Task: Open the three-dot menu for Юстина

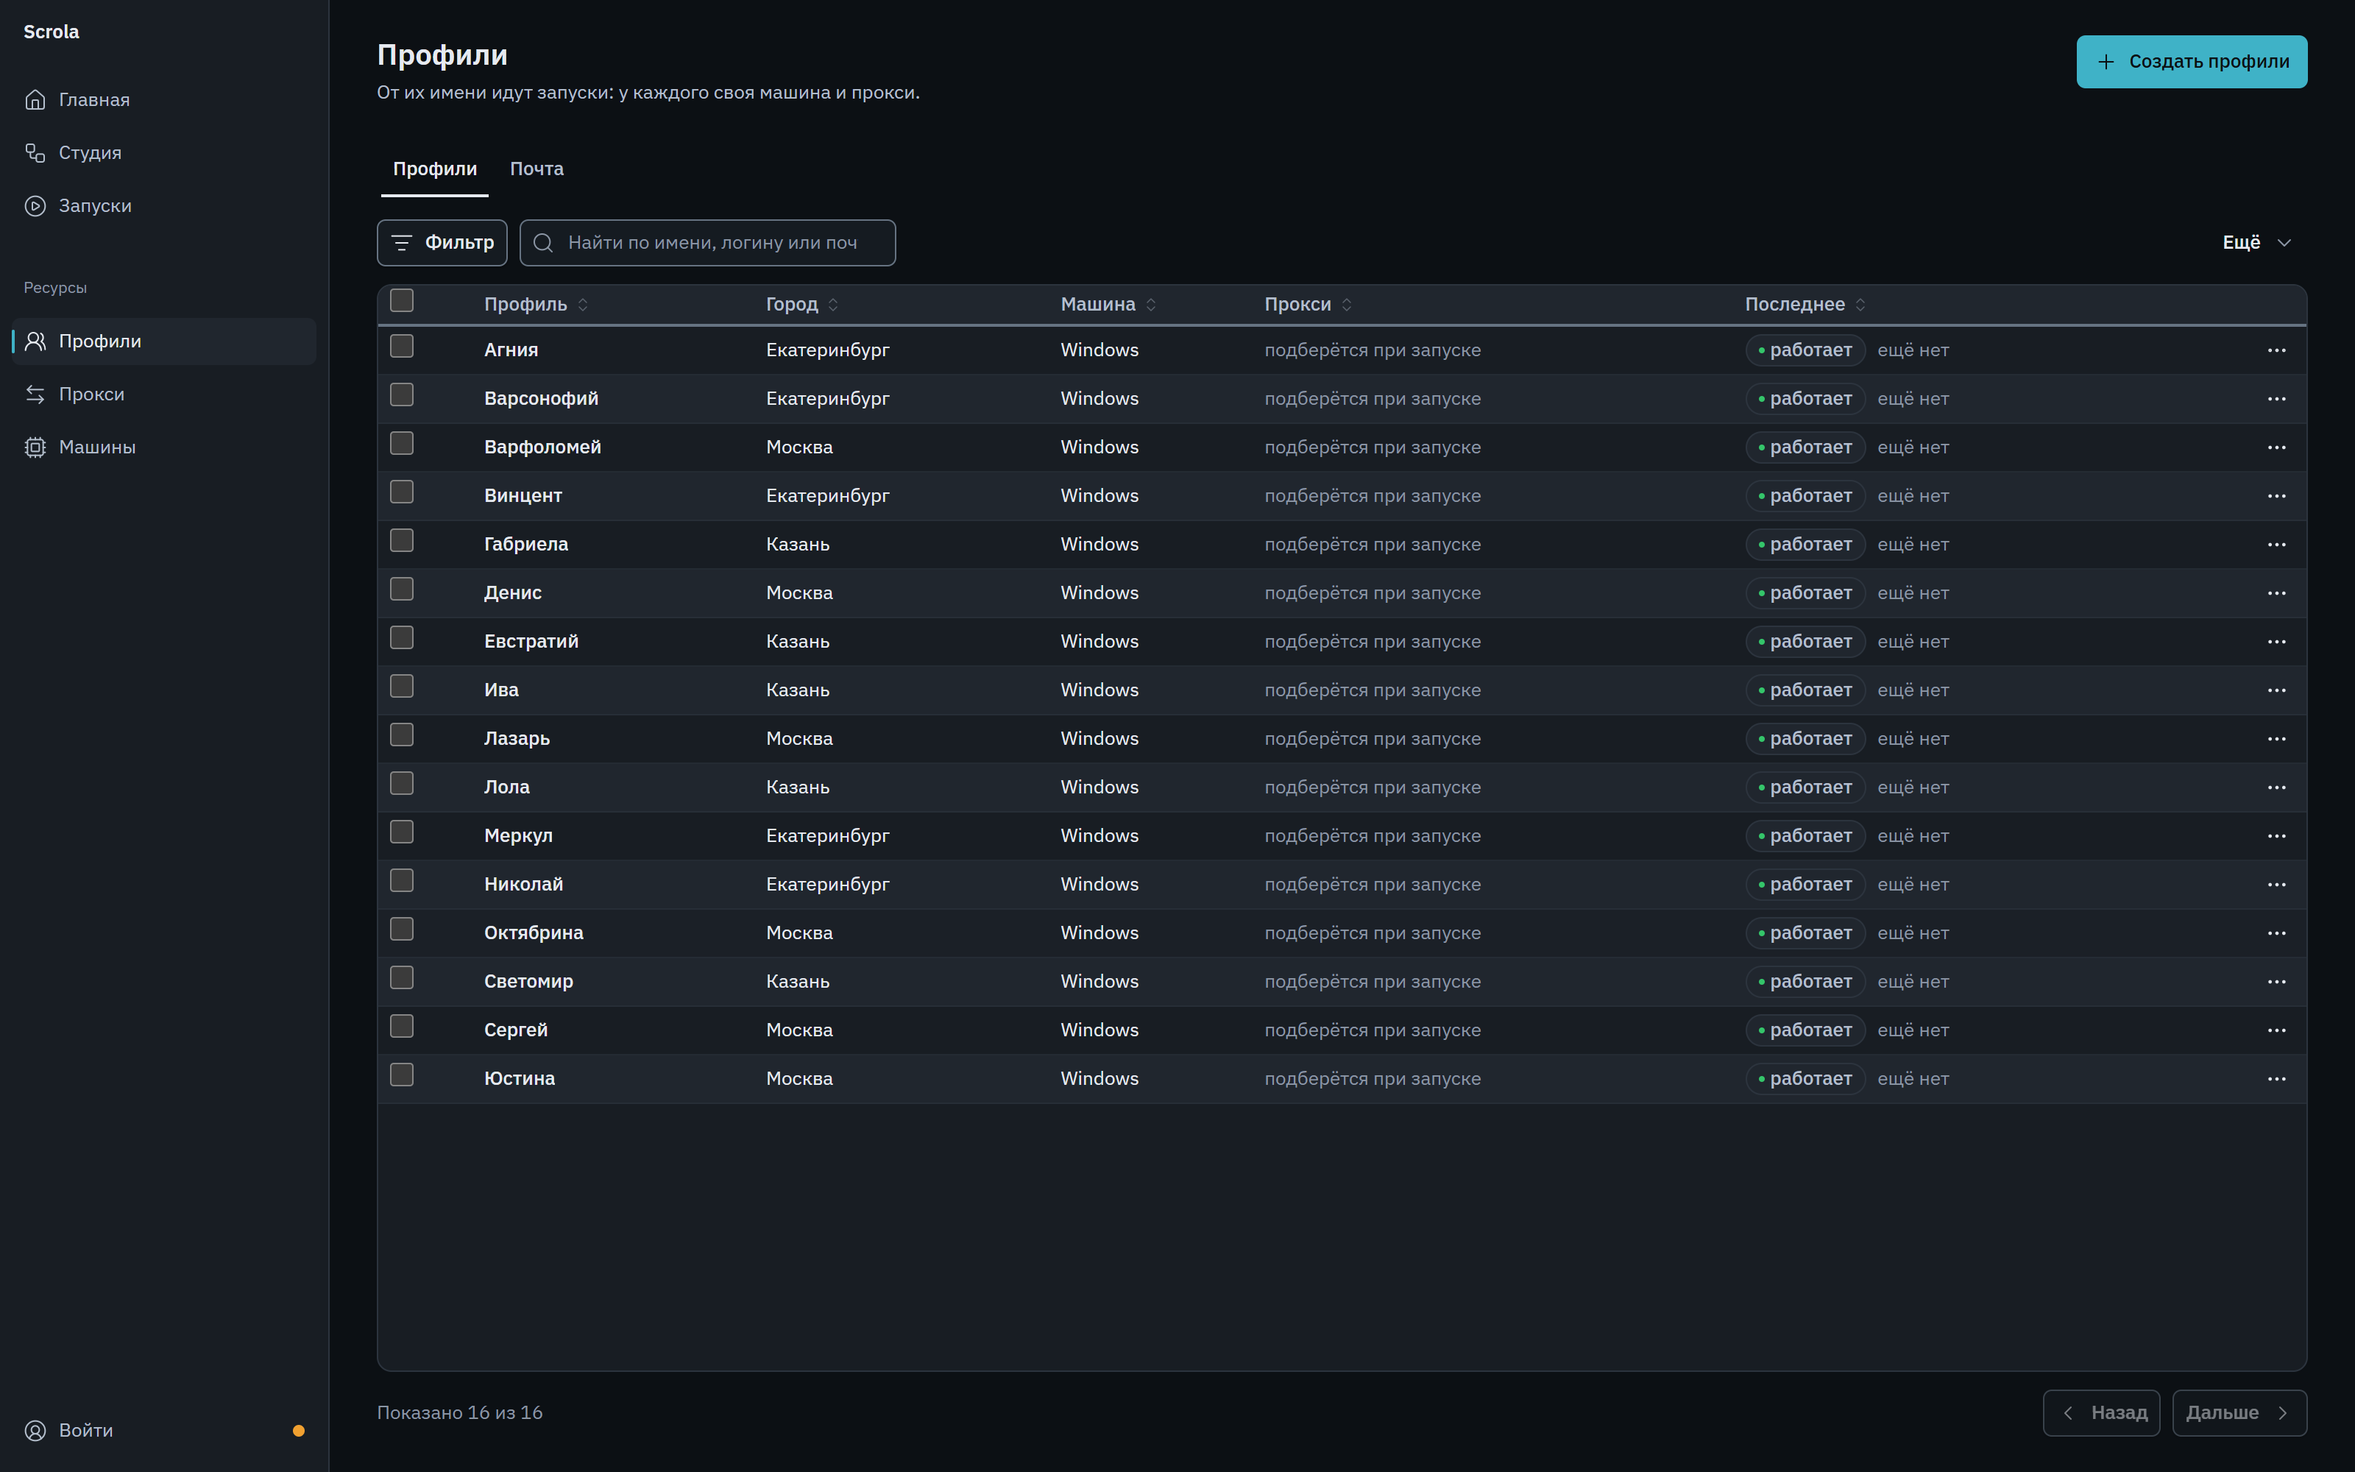Action: (2276, 1079)
